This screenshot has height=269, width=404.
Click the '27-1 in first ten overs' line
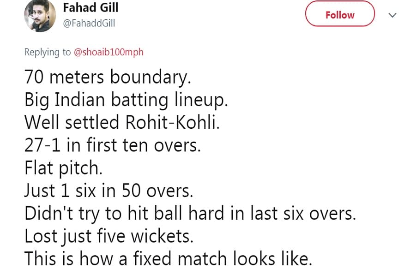[x=112, y=145]
